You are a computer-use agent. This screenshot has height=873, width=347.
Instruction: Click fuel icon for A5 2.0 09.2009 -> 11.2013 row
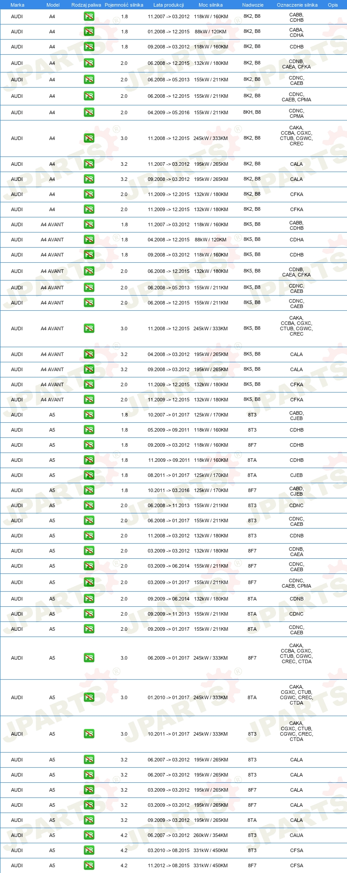click(89, 614)
